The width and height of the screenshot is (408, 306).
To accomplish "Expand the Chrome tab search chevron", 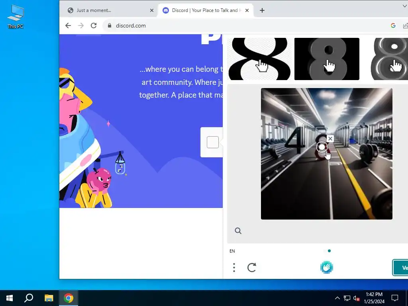I will coord(405,6).
